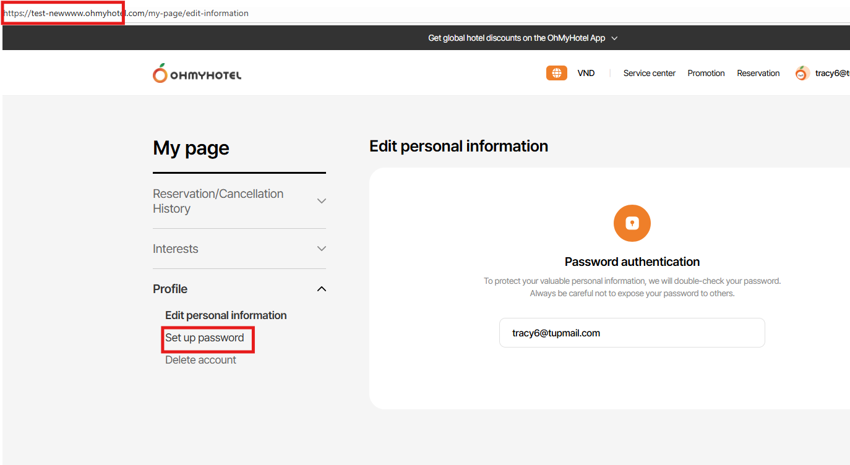850x465 pixels.
Task: Click the email input field
Action: (x=632, y=333)
